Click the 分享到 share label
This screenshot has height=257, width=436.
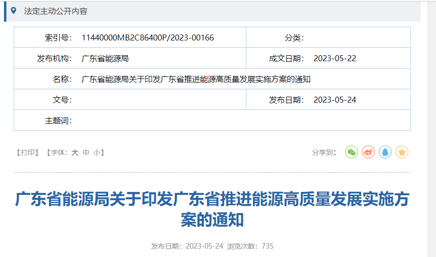tap(324, 152)
